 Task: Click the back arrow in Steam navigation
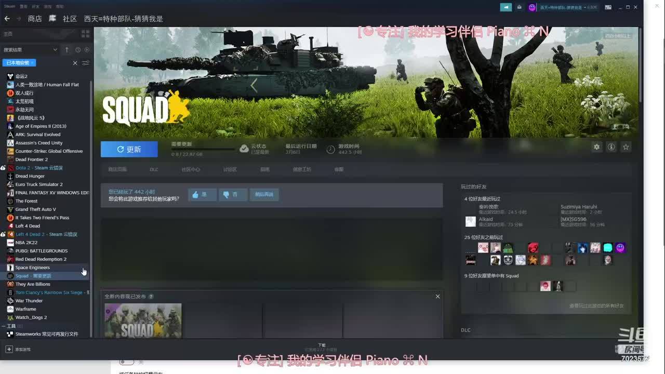(7, 19)
